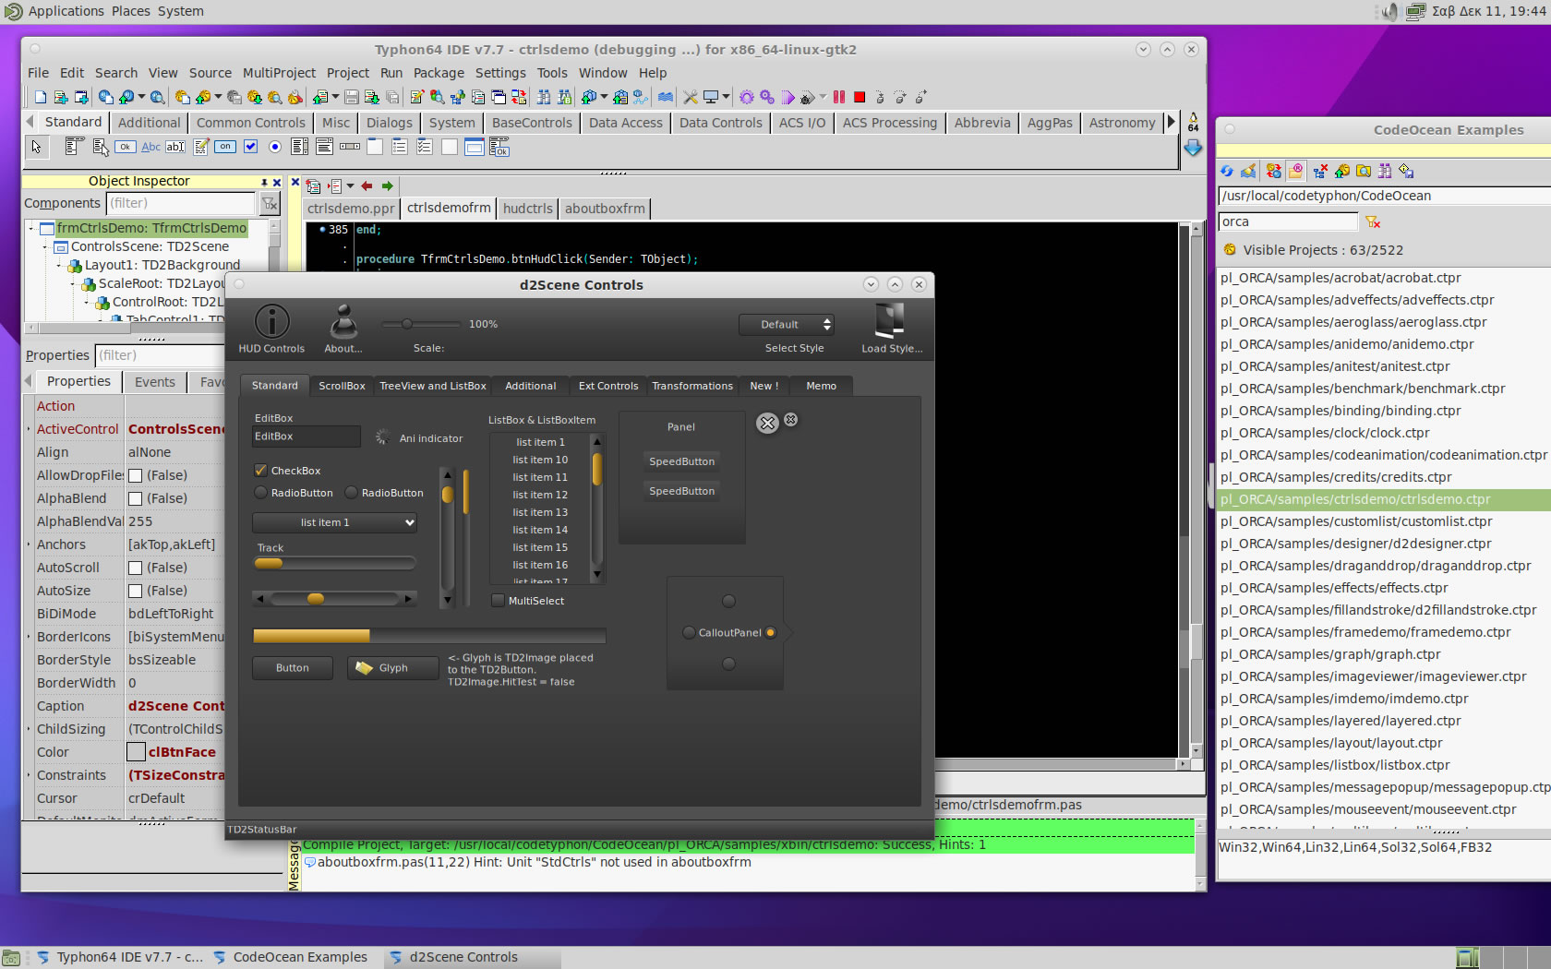Switch to the Events tab in Object Inspector
This screenshot has width=1551, height=969.
[x=154, y=382]
